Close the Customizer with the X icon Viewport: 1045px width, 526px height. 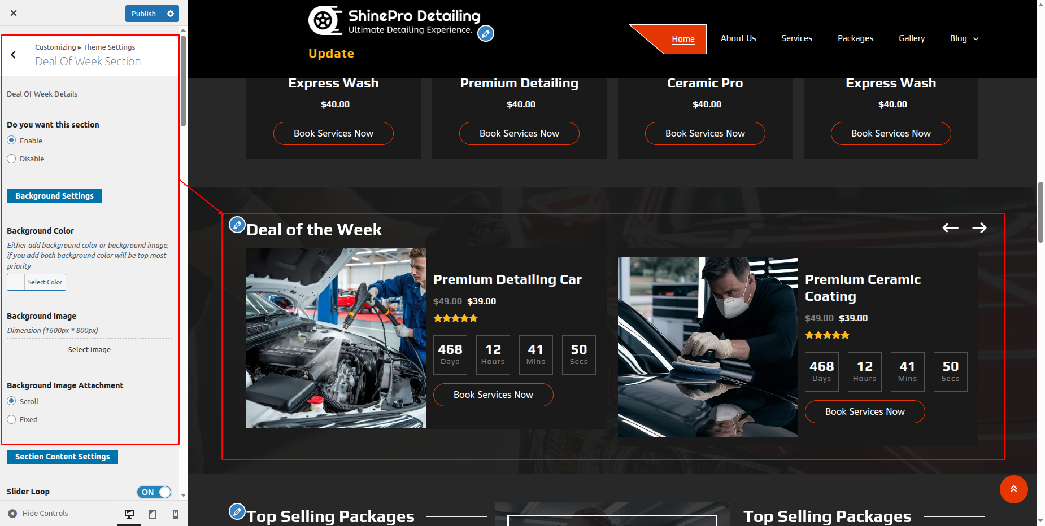14,13
